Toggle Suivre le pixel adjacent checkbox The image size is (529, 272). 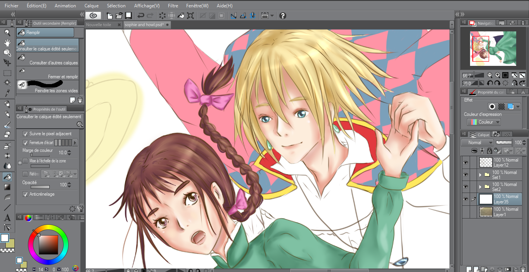pyautogui.click(x=25, y=134)
